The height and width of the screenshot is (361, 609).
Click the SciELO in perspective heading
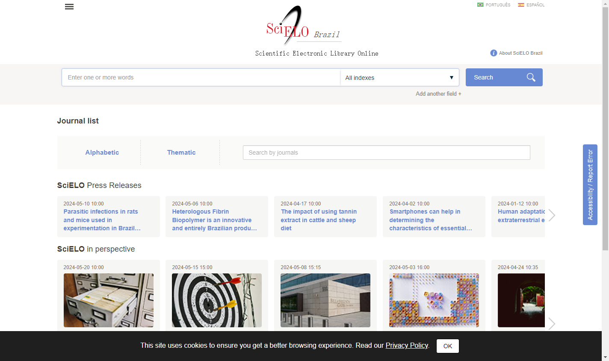pos(96,249)
